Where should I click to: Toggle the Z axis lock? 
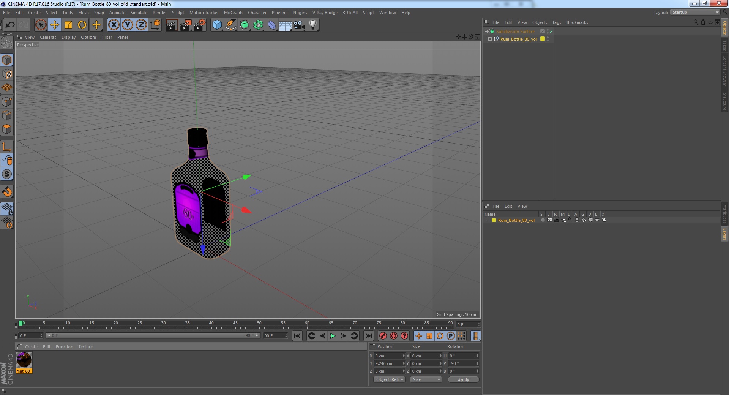pyautogui.click(x=141, y=25)
